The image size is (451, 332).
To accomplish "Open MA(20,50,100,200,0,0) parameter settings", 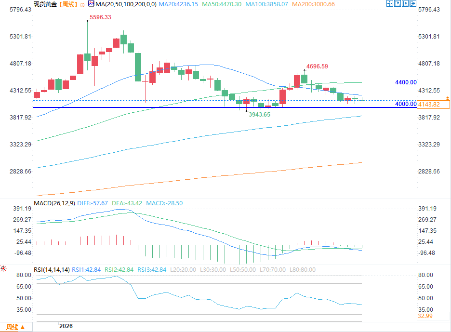I will (126, 4).
